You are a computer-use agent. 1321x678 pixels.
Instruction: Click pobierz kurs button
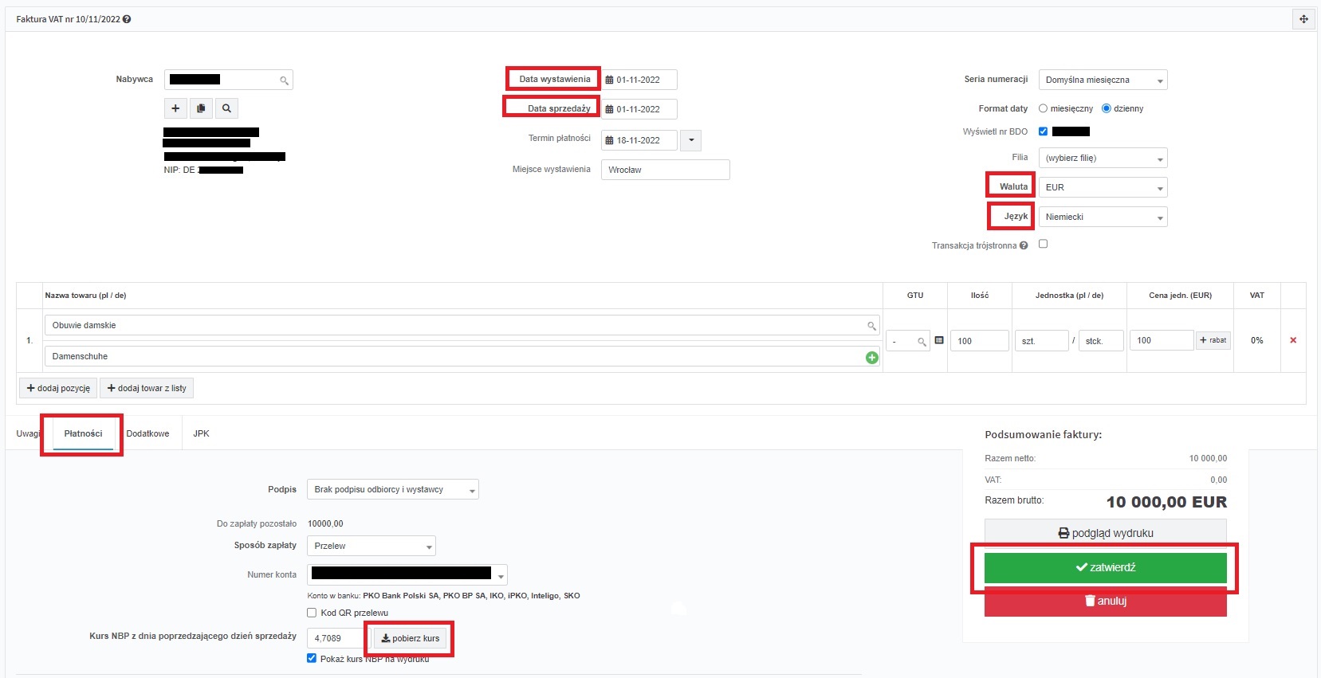pos(411,638)
